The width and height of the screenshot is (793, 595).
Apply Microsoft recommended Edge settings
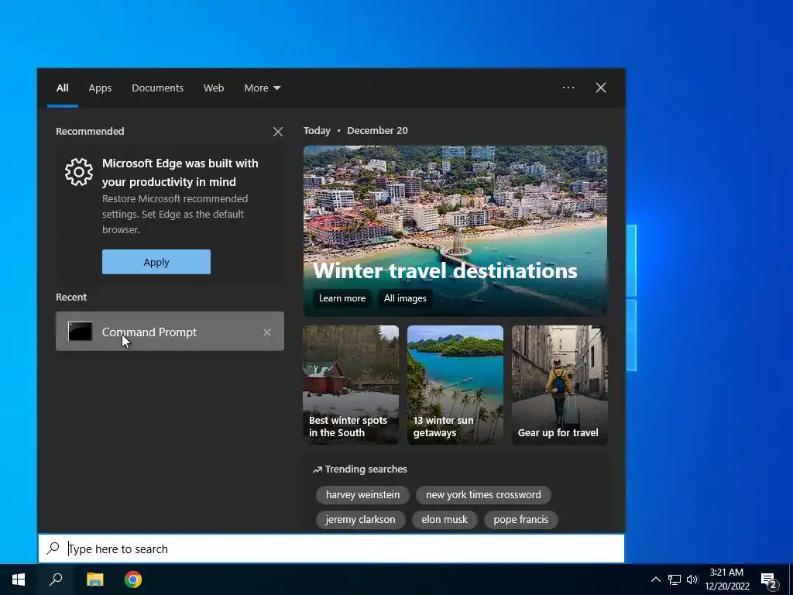[x=156, y=262]
